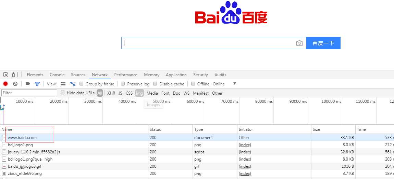This screenshot has height=179, width=394.
Task: Select the www.baidu.com request row
Action: click(197, 137)
